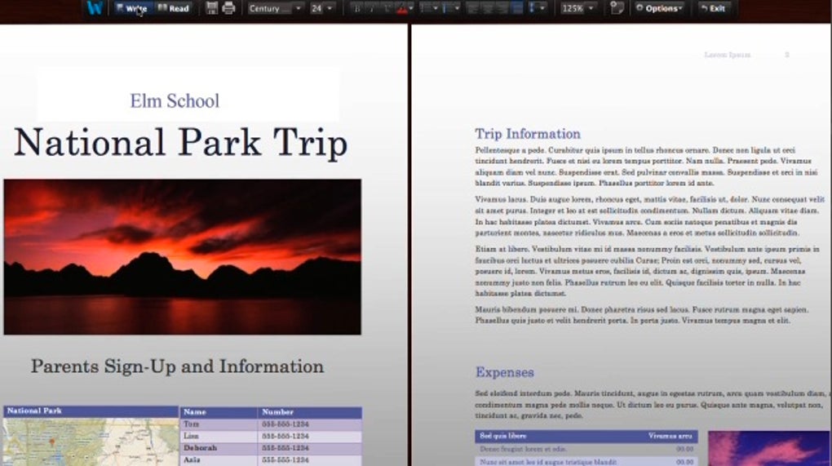This screenshot has width=832, height=466.
Task: Toggle Underline formatting
Action: click(387, 8)
